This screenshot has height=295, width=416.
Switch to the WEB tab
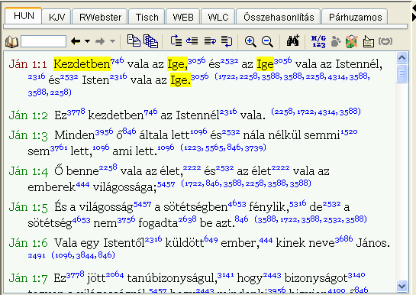click(183, 17)
